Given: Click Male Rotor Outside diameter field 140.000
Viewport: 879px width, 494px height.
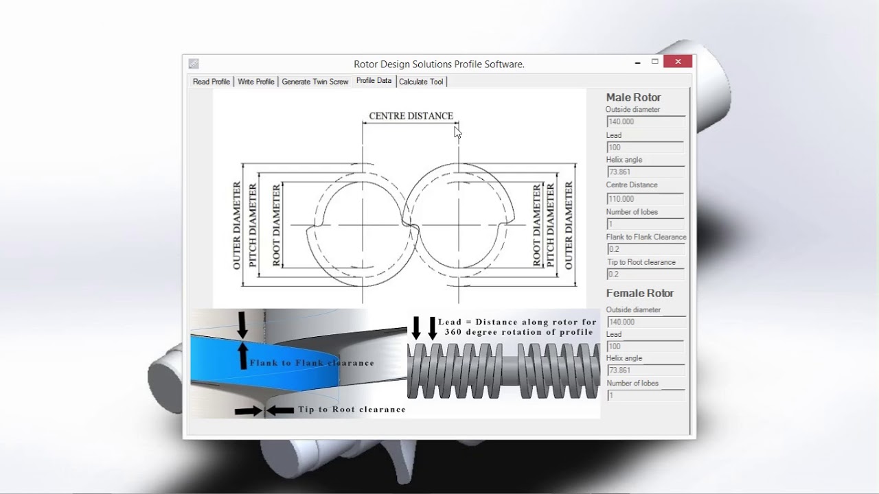Looking at the screenshot, I should (x=646, y=121).
